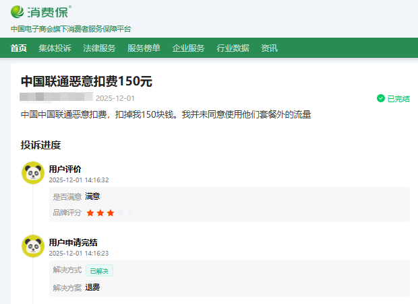Open the 法律服务 menu item

[x=99, y=48]
